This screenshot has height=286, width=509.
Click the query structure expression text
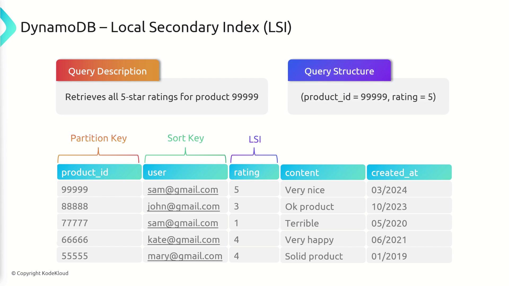tap(368, 97)
